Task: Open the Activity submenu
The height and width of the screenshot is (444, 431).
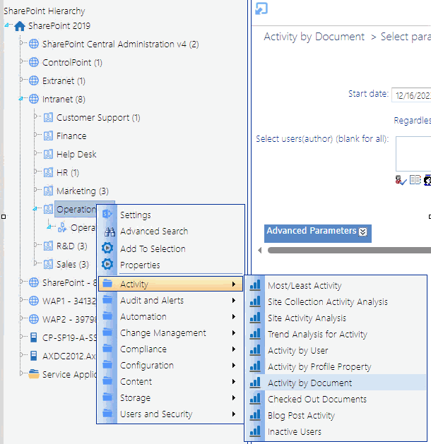Action: [x=170, y=284]
